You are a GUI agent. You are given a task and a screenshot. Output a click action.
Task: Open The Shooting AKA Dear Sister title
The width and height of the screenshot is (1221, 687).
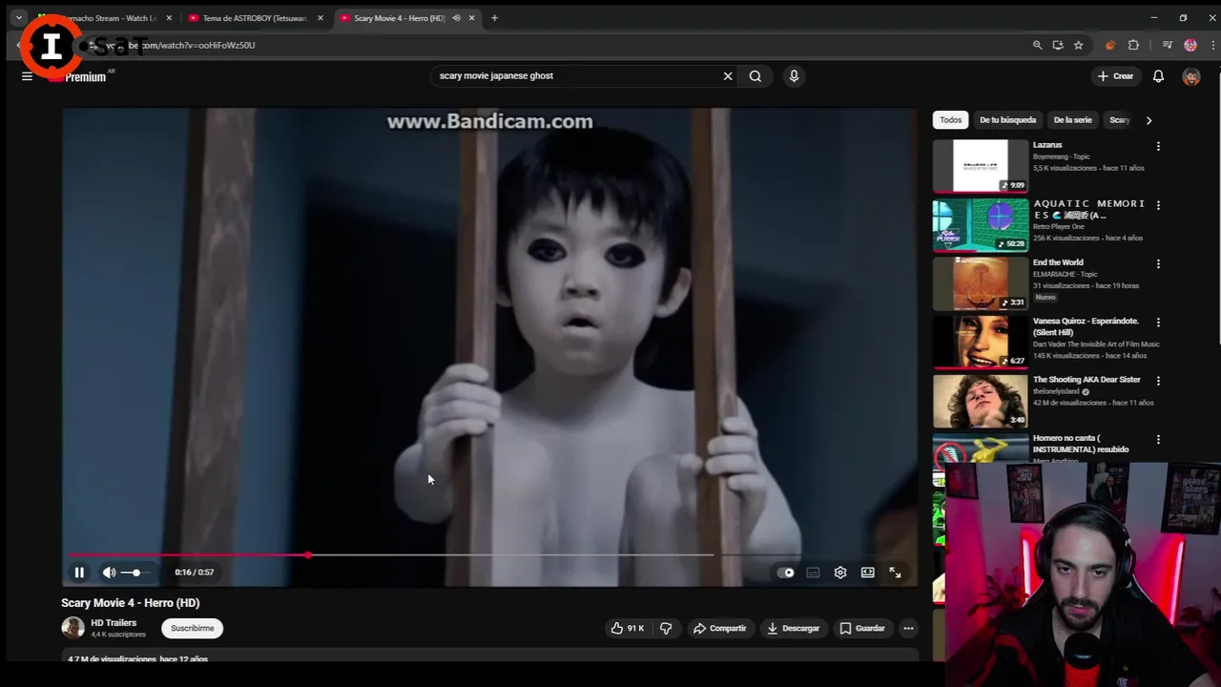[x=1086, y=380]
